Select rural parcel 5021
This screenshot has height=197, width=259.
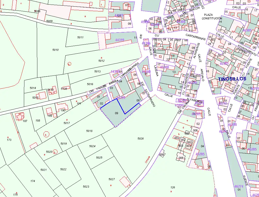click(43, 170)
